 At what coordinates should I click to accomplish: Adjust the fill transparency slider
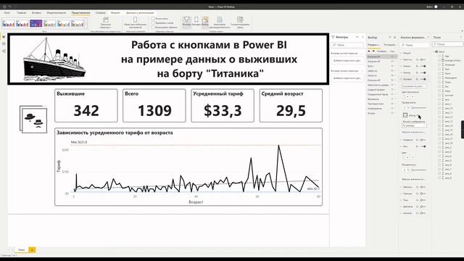point(419,108)
